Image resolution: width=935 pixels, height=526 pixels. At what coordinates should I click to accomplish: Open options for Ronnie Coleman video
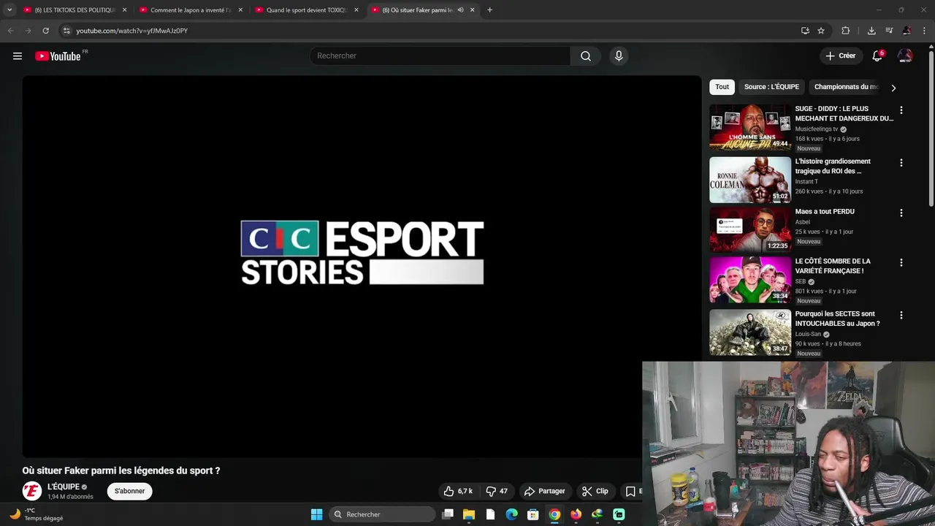901,163
